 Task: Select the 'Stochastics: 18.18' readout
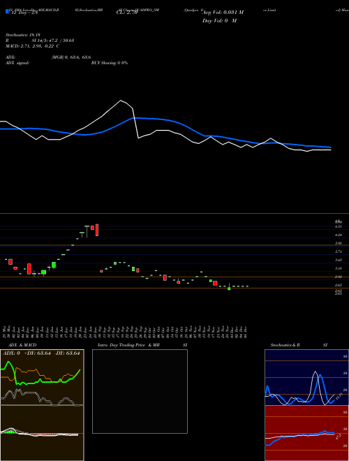click(22, 35)
